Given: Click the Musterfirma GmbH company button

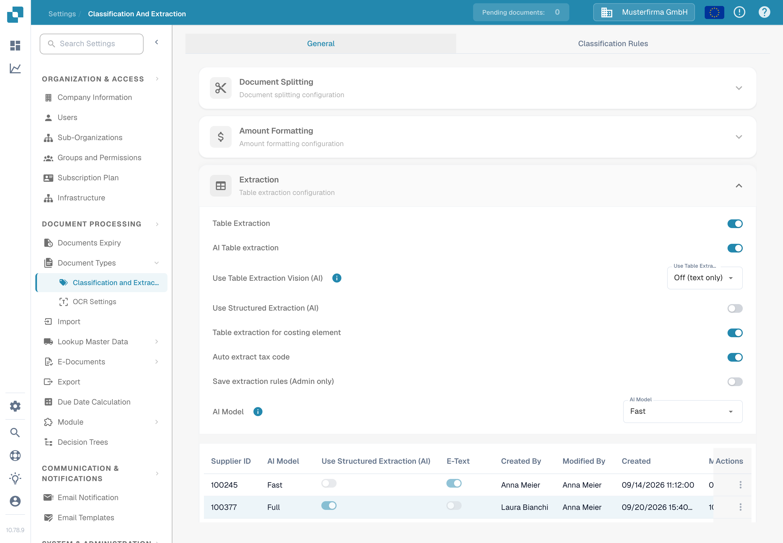Looking at the screenshot, I should [x=644, y=12].
